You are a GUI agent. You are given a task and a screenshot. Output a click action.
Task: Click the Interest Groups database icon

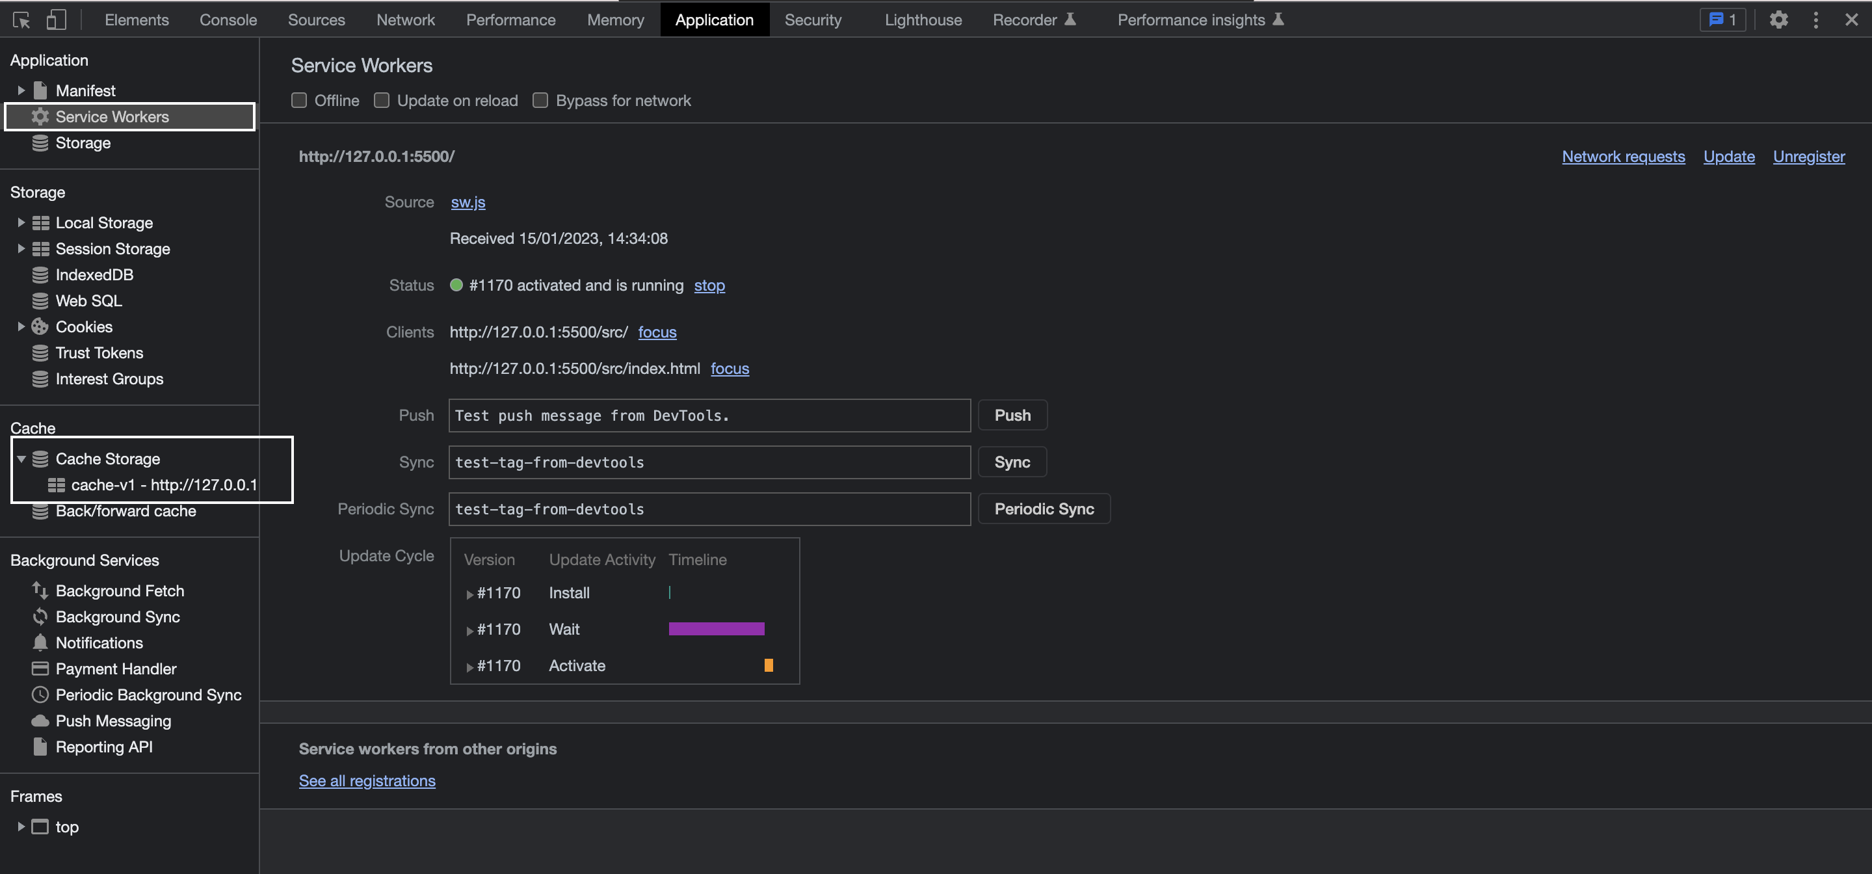[40, 380]
